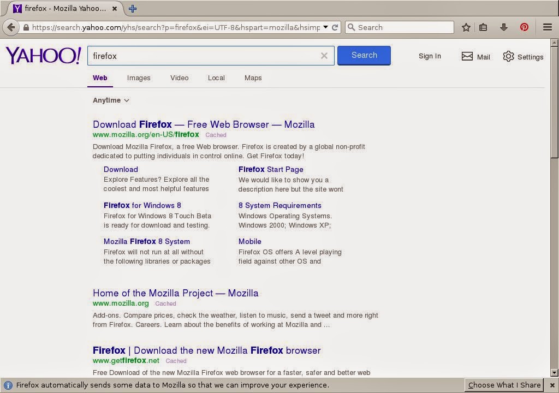Open Firefox Start Page sublink
559x393 pixels.
[271, 169]
